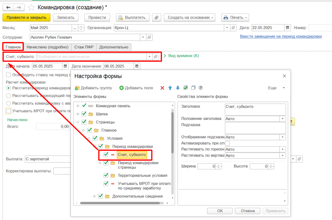
Task: Delete form element with red X icon
Action: [162, 88]
